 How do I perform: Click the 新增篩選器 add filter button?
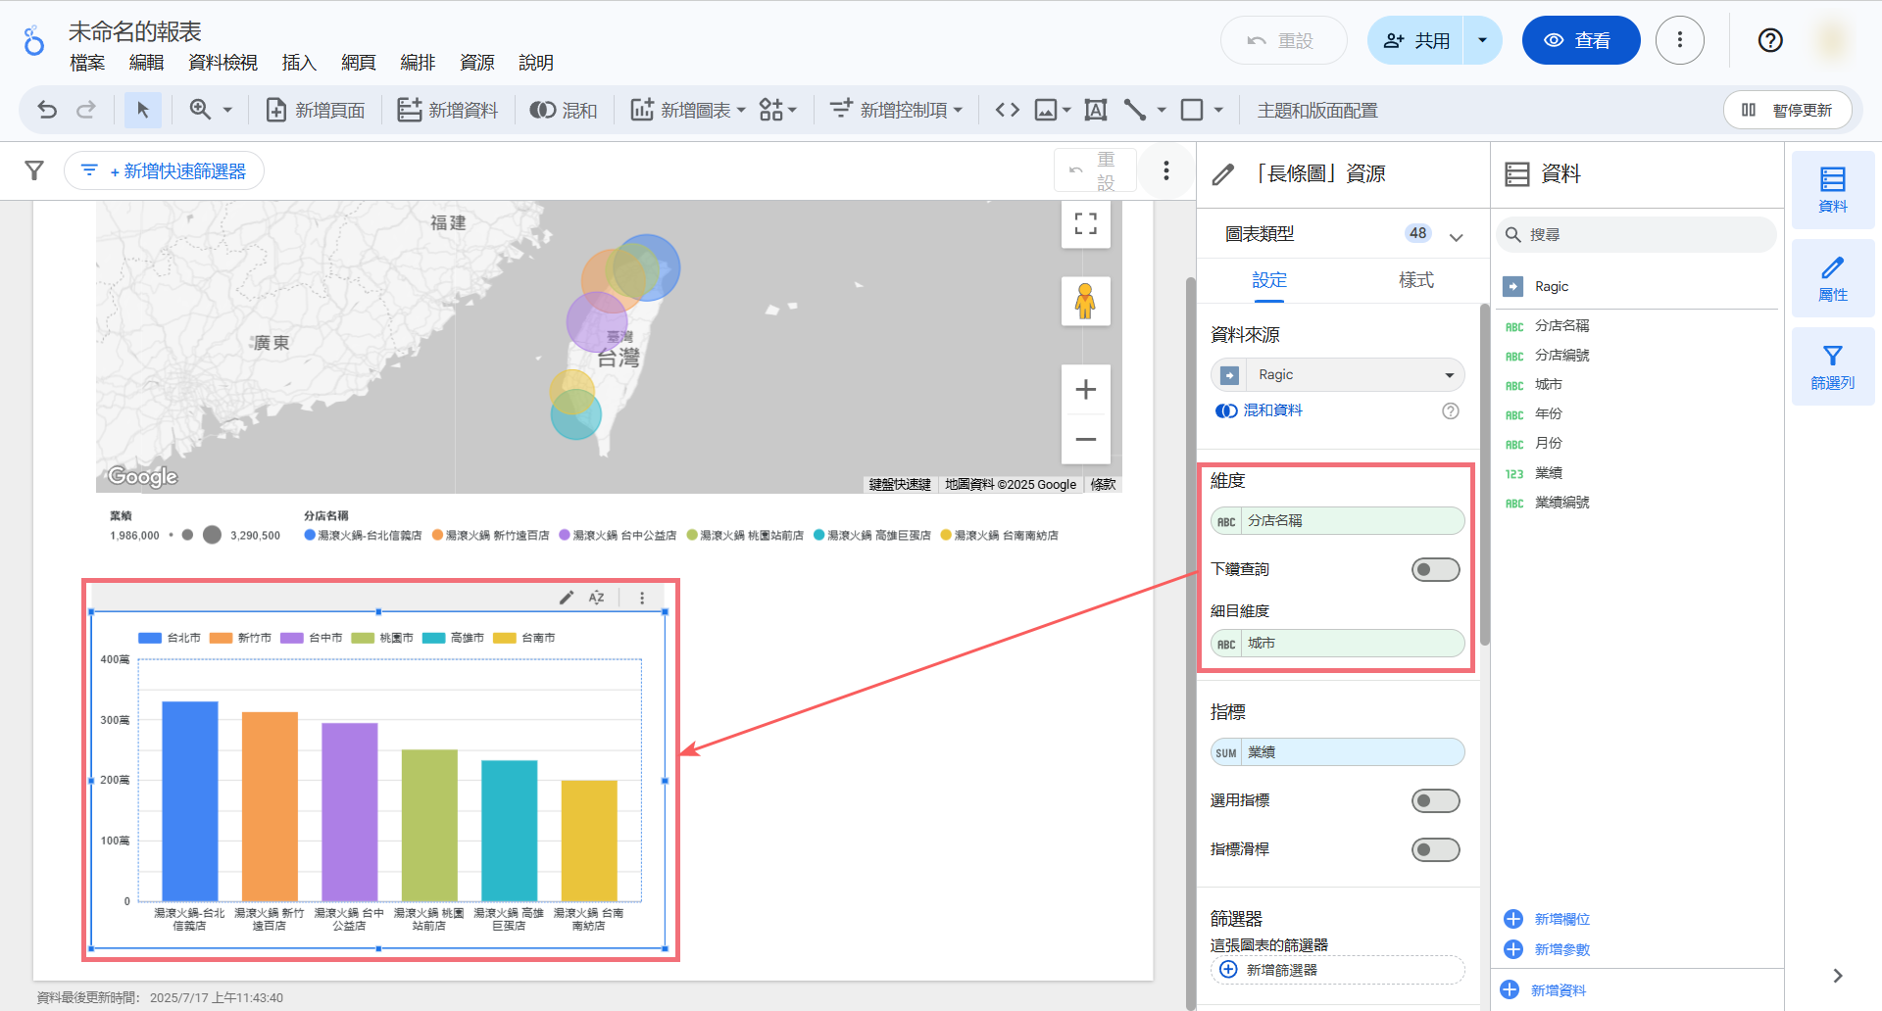pos(1338,970)
